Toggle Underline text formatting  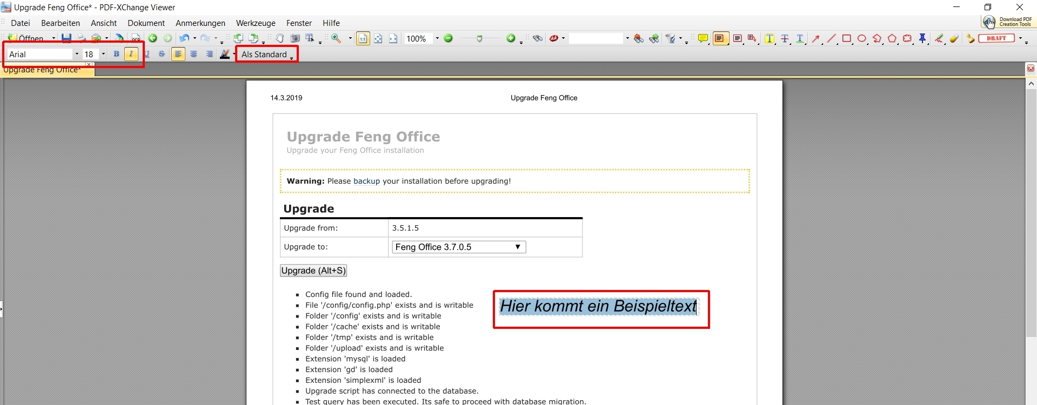[147, 54]
